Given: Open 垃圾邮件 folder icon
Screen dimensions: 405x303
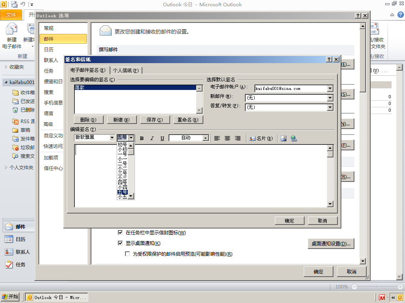Looking at the screenshot, I should 15,147.
